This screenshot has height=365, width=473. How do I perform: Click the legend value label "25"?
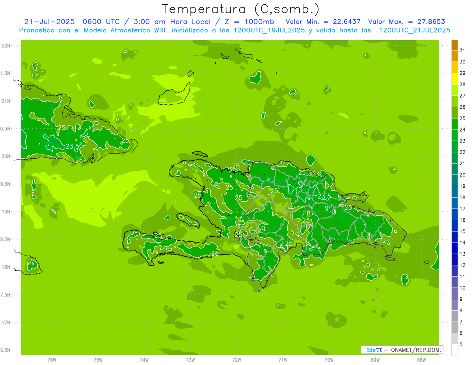pos(462,118)
